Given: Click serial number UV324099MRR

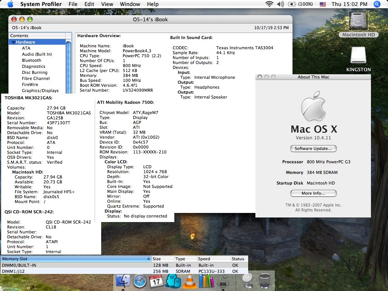Looking at the screenshot, I should click(138, 90).
